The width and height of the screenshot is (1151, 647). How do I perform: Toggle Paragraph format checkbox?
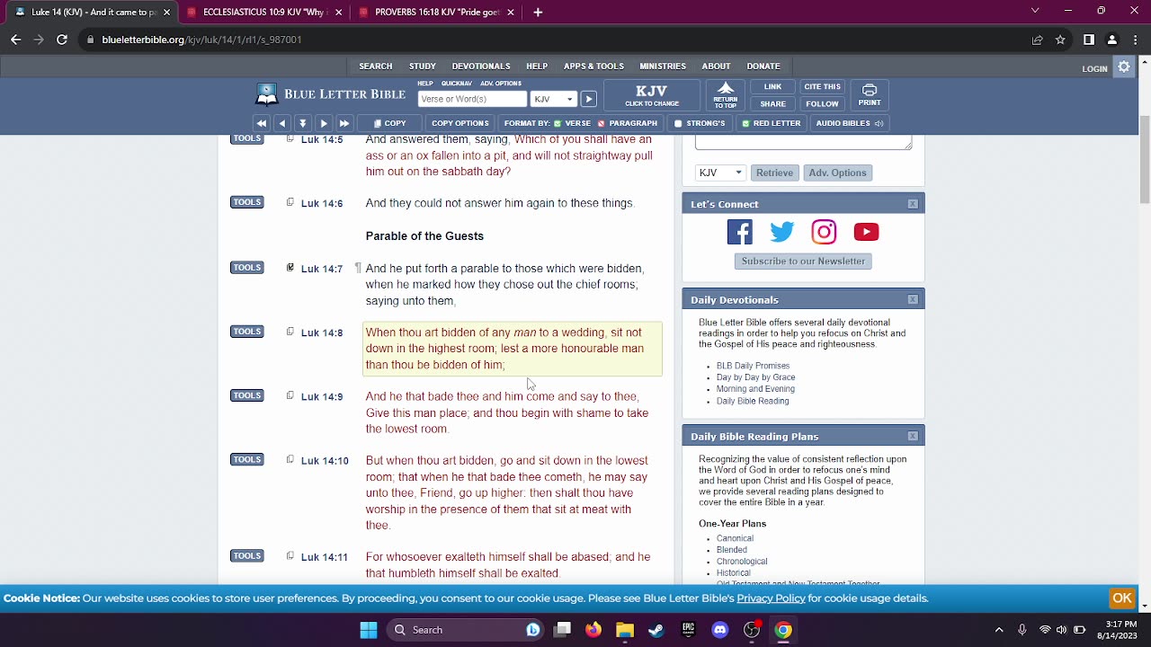tap(602, 123)
